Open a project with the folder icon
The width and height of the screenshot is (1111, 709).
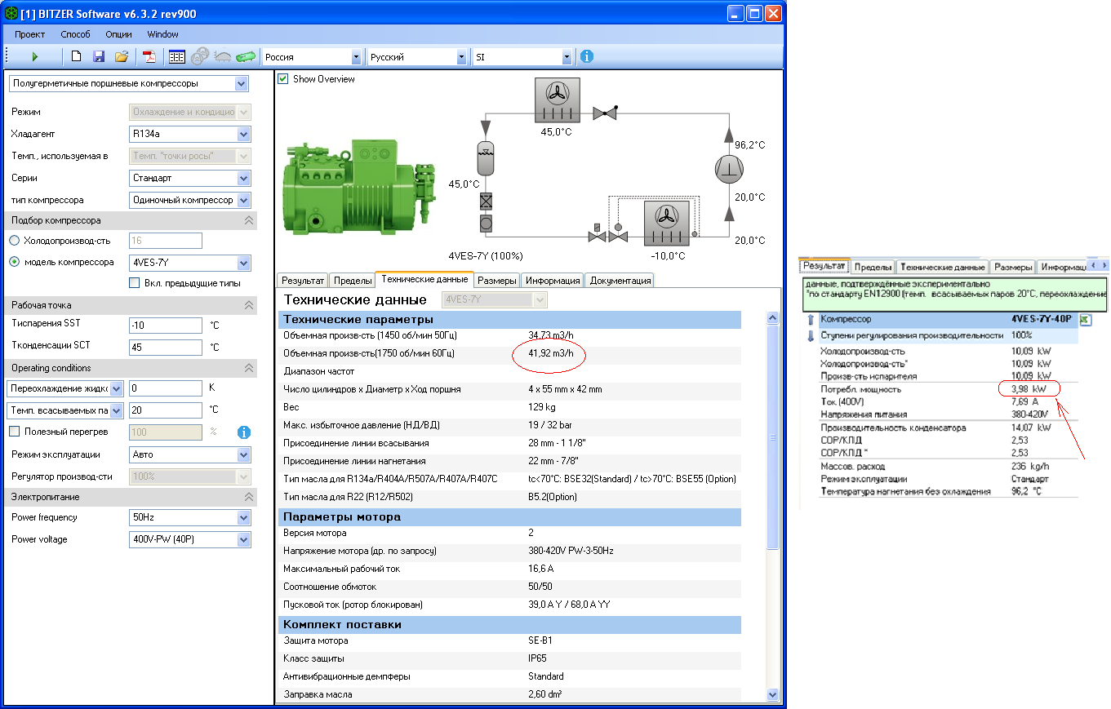(x=122, y=57)
